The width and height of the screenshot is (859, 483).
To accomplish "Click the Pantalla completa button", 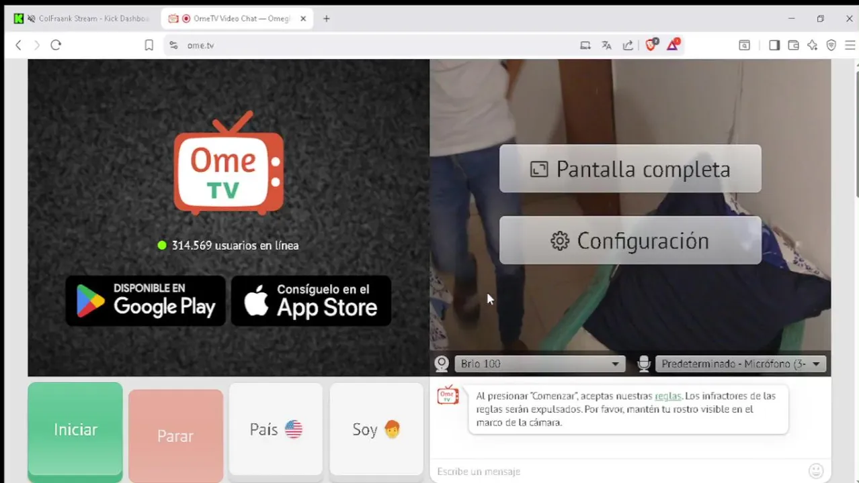I will [630, 169].
